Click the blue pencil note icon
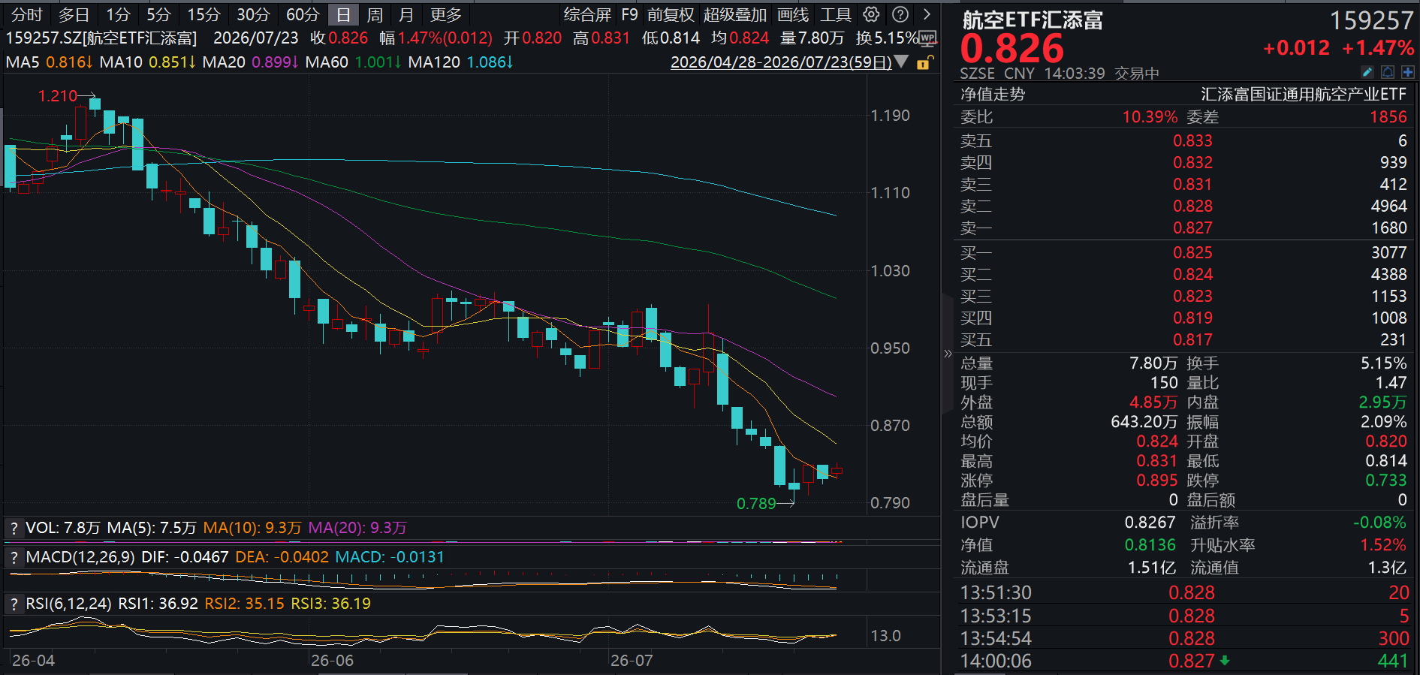Viewport: 1420px width, 675px height. [1367, 72]
